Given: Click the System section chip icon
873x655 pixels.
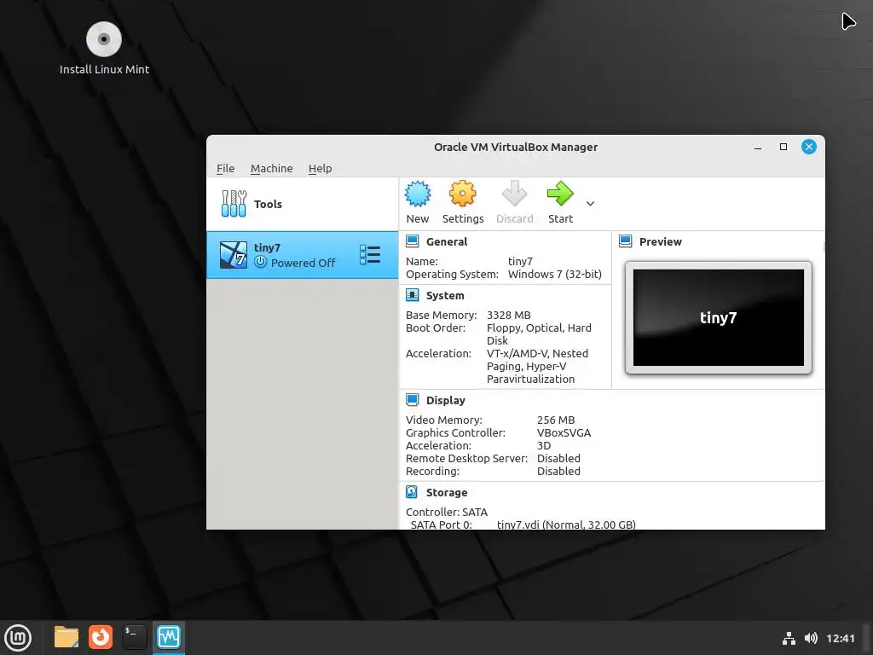Looking at the screenshot, I should [x=412, y=295].
